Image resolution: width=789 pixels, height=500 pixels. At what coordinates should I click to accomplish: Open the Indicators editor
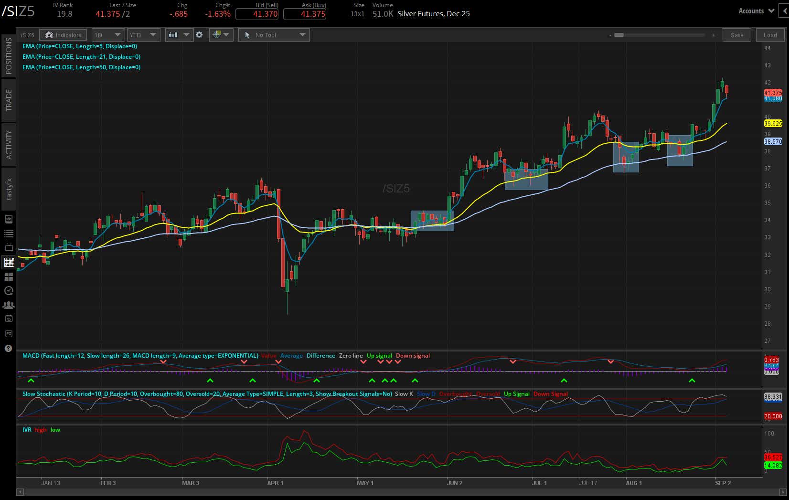pos(63,34)
